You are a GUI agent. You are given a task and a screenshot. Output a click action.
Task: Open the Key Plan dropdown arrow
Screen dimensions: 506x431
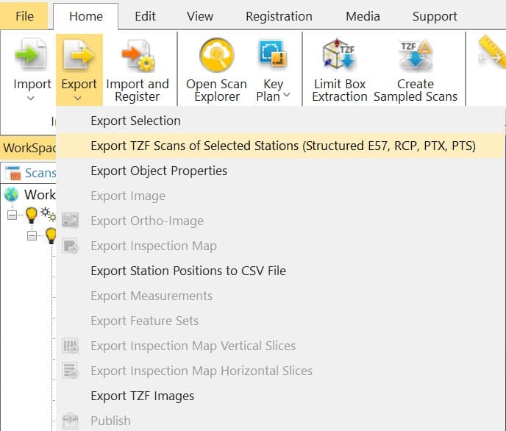tap(286, 96)
